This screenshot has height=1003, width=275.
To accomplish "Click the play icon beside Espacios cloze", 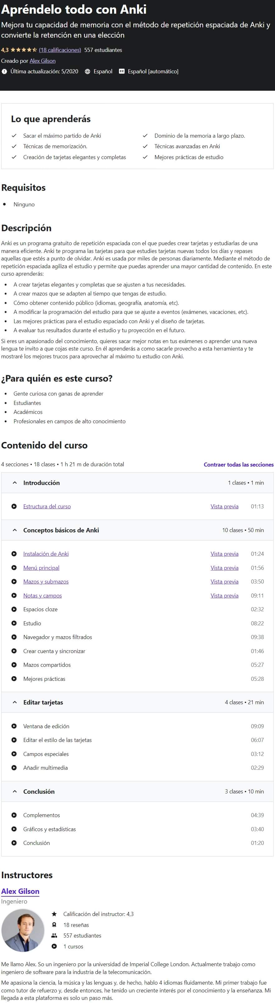I will (14, 609).
